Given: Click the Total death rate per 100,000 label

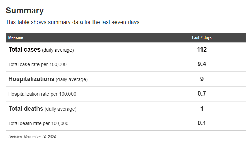Looking at the screenshot, I should click(x=39, y=123).
